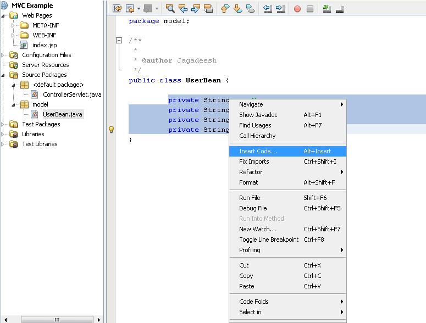The width and height of the screenshot is (426, 323).
Task: Open ControllerServlet.java in tree
Action: click(x=72, y=94)
